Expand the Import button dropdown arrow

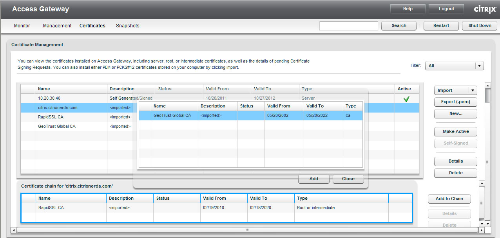tap(473, 90)
